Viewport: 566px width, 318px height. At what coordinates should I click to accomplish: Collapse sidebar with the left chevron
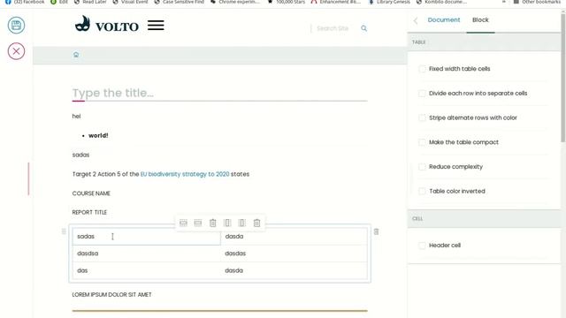416,20
